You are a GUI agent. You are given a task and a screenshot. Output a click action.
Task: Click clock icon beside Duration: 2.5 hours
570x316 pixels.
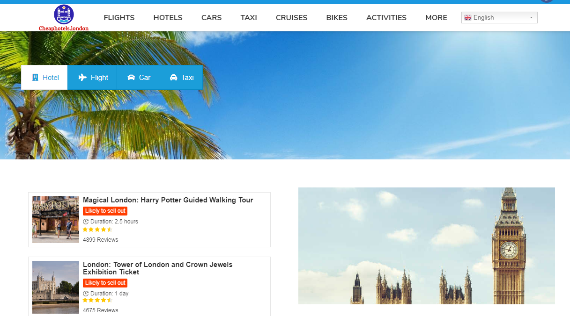click(86, 222)
